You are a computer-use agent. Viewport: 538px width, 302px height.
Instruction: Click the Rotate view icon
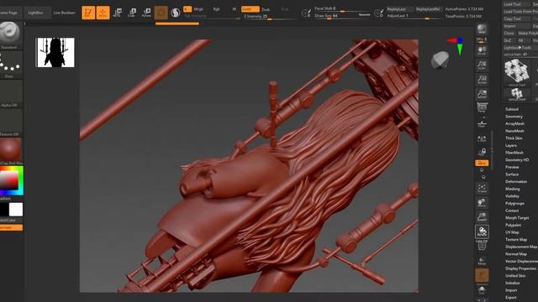482,232
